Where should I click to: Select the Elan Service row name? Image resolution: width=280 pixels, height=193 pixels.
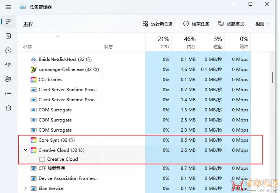click(51, 188)
